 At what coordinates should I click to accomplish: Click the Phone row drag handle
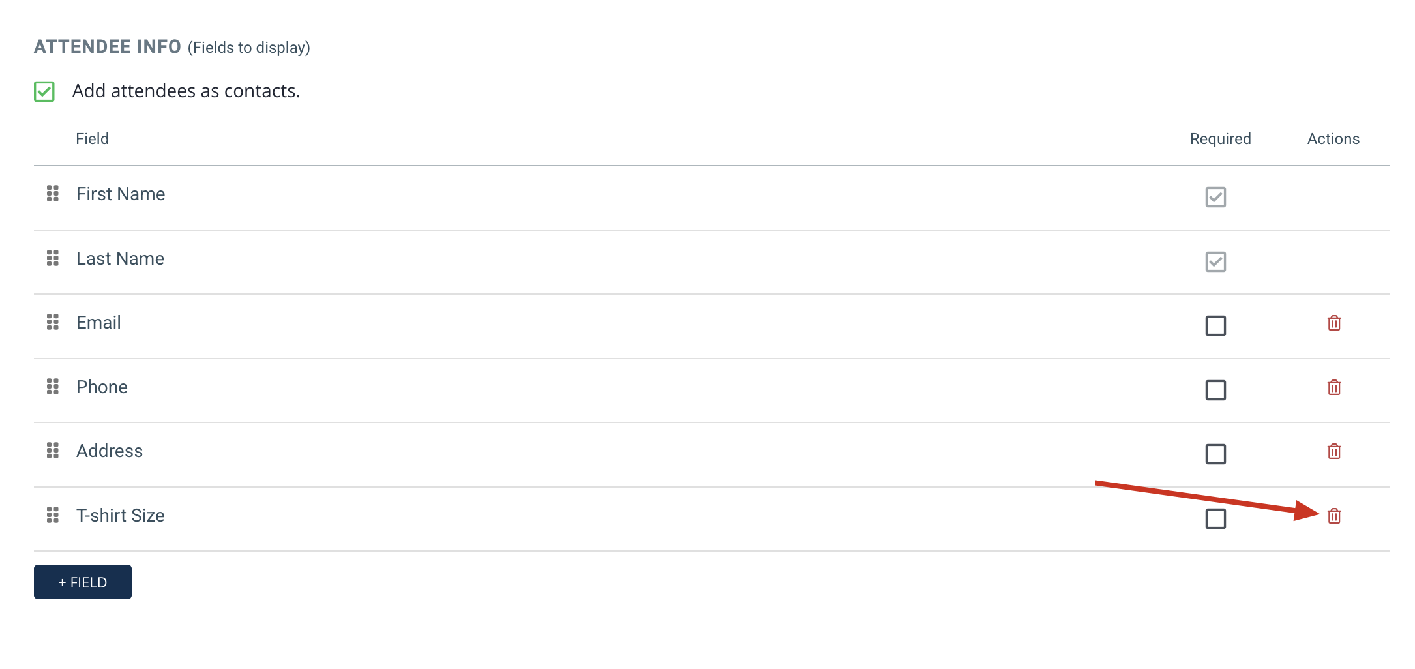click(x=53, y=387)
